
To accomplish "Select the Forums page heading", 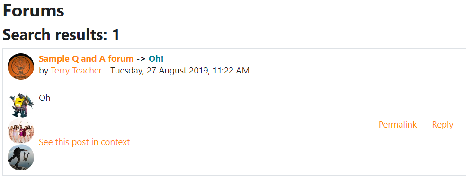I will 33,11.
